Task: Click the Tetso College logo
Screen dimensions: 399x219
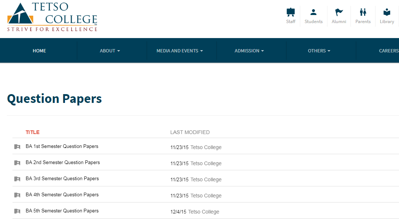Action: (52, 17)
